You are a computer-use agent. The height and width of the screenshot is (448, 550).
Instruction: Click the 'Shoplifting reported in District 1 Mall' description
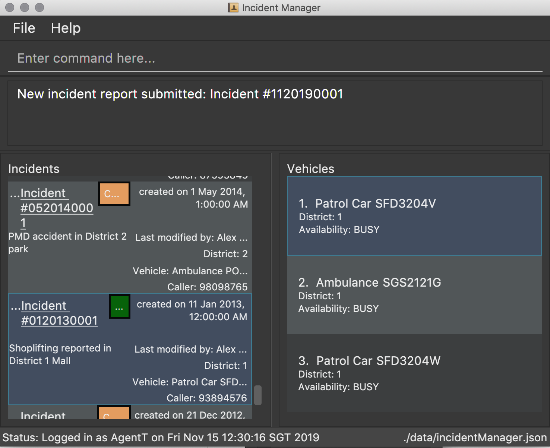[x=60, y=354]
